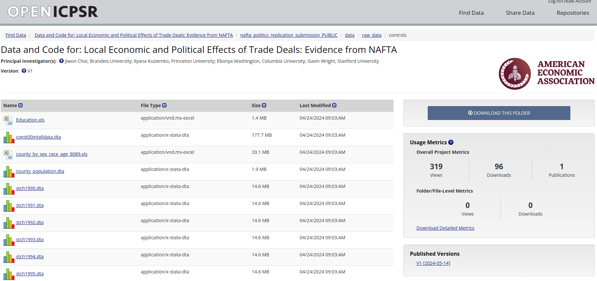Click the help icon next to Version
This screenshot has width=597, height=281.
click(x=24, y=71)
